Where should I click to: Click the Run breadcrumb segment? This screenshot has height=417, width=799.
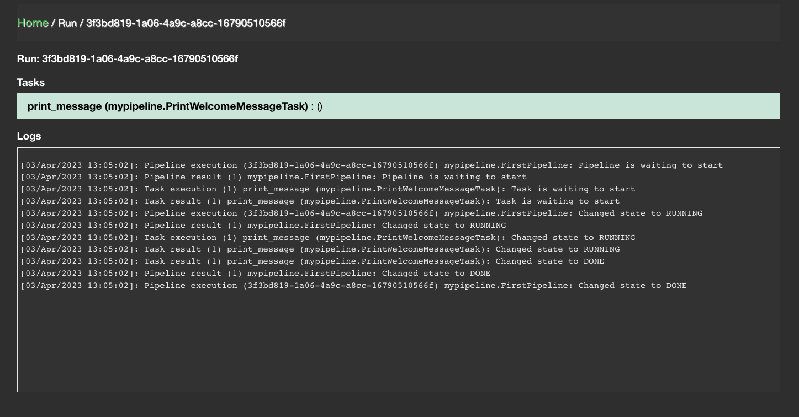tap(67, 23)
